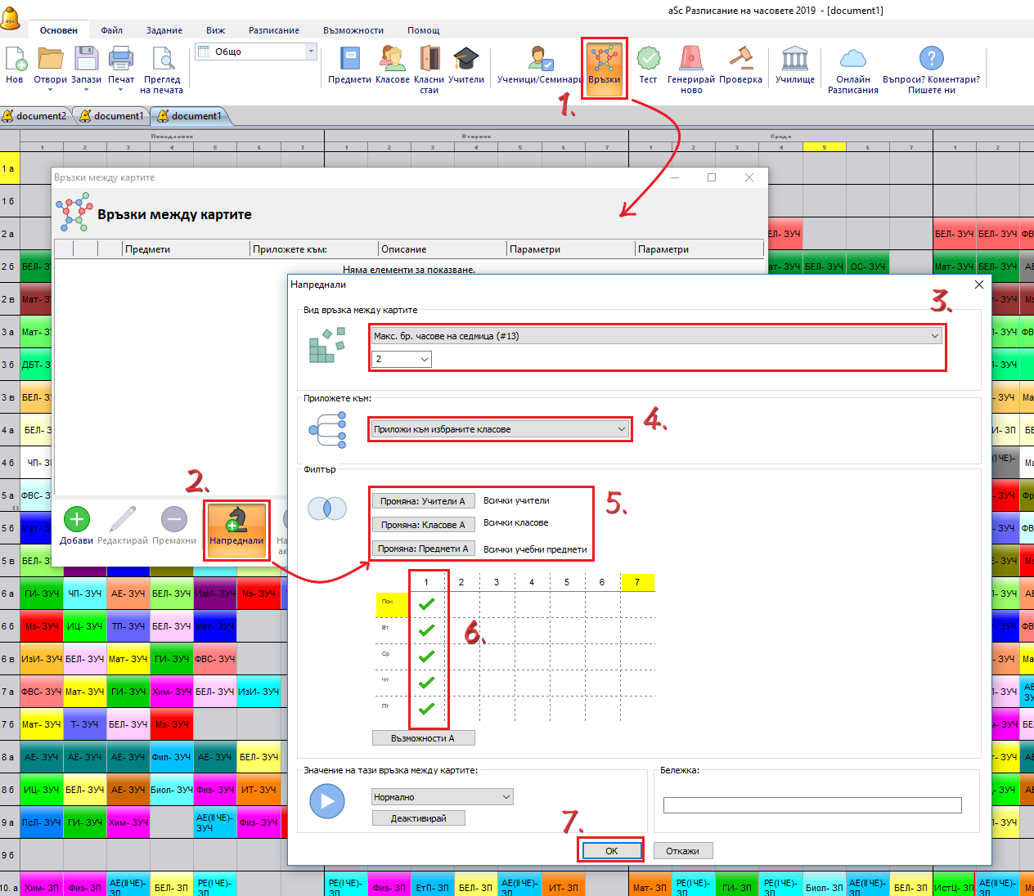Open the Връзки (card relations) tool
Viewport: 1034px width, 896px height.
click(604, 65)
